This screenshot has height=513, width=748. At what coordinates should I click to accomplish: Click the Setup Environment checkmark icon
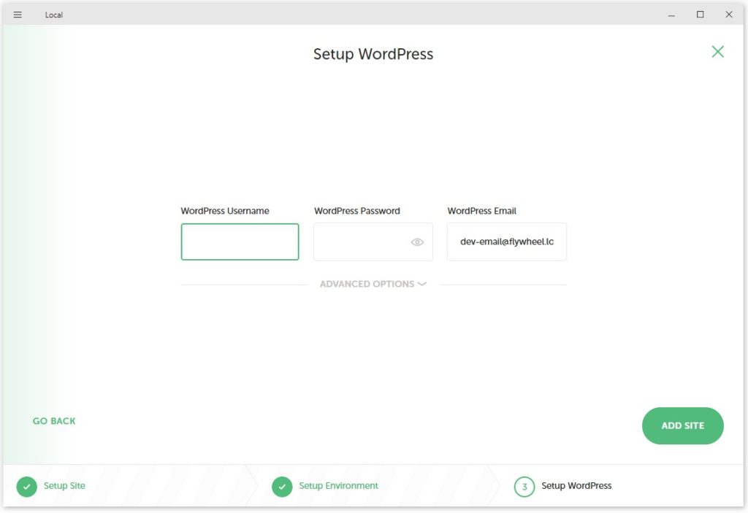(282, 487)
